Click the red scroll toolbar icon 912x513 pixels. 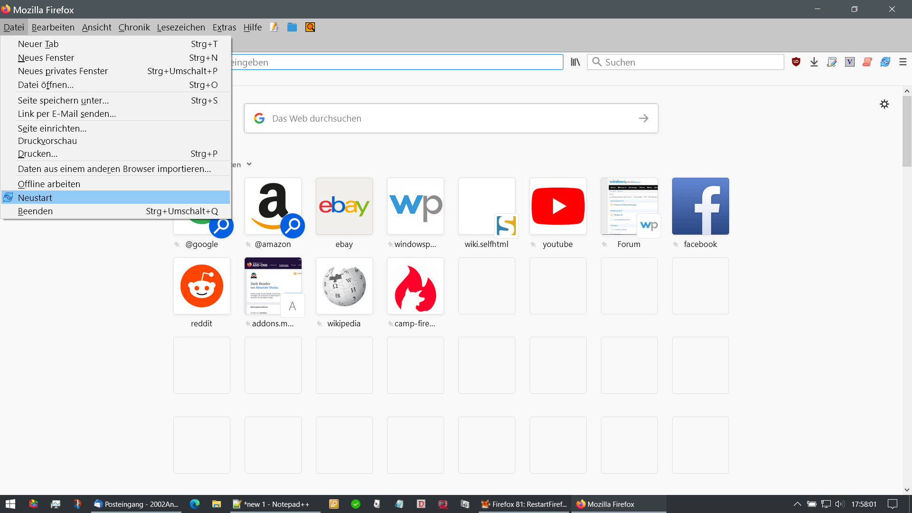(x=867, y=62)
